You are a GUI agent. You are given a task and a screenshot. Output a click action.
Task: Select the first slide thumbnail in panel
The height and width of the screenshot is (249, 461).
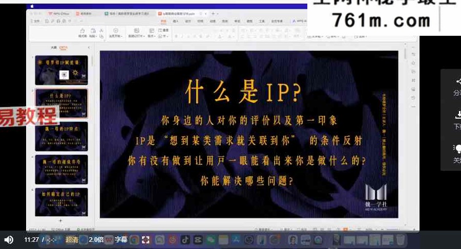click(x=61, y=70)
